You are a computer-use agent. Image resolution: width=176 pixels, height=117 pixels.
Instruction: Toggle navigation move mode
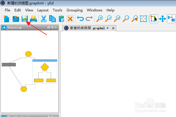coord(163,19)
